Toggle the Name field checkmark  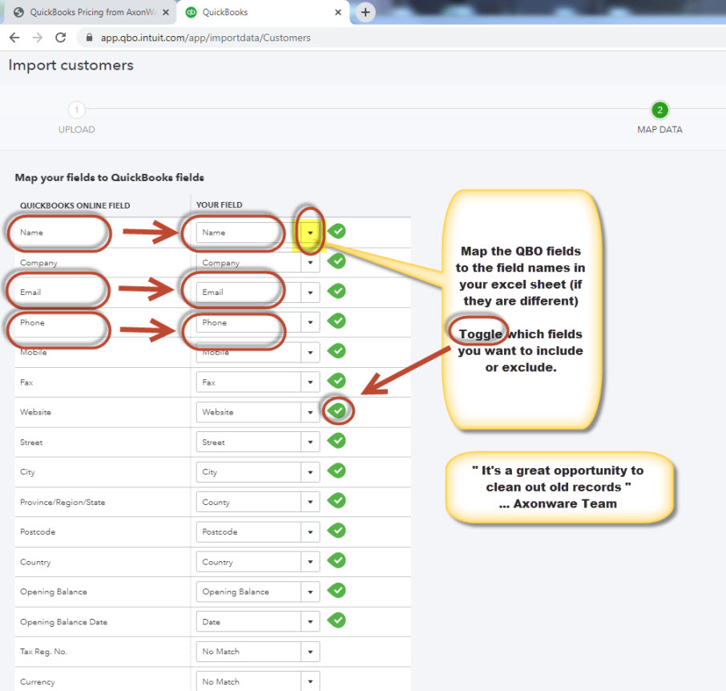(337, 231)
